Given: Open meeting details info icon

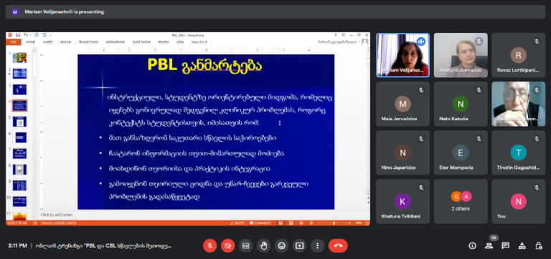Looking at the screenshot, I should coord(472,245).
